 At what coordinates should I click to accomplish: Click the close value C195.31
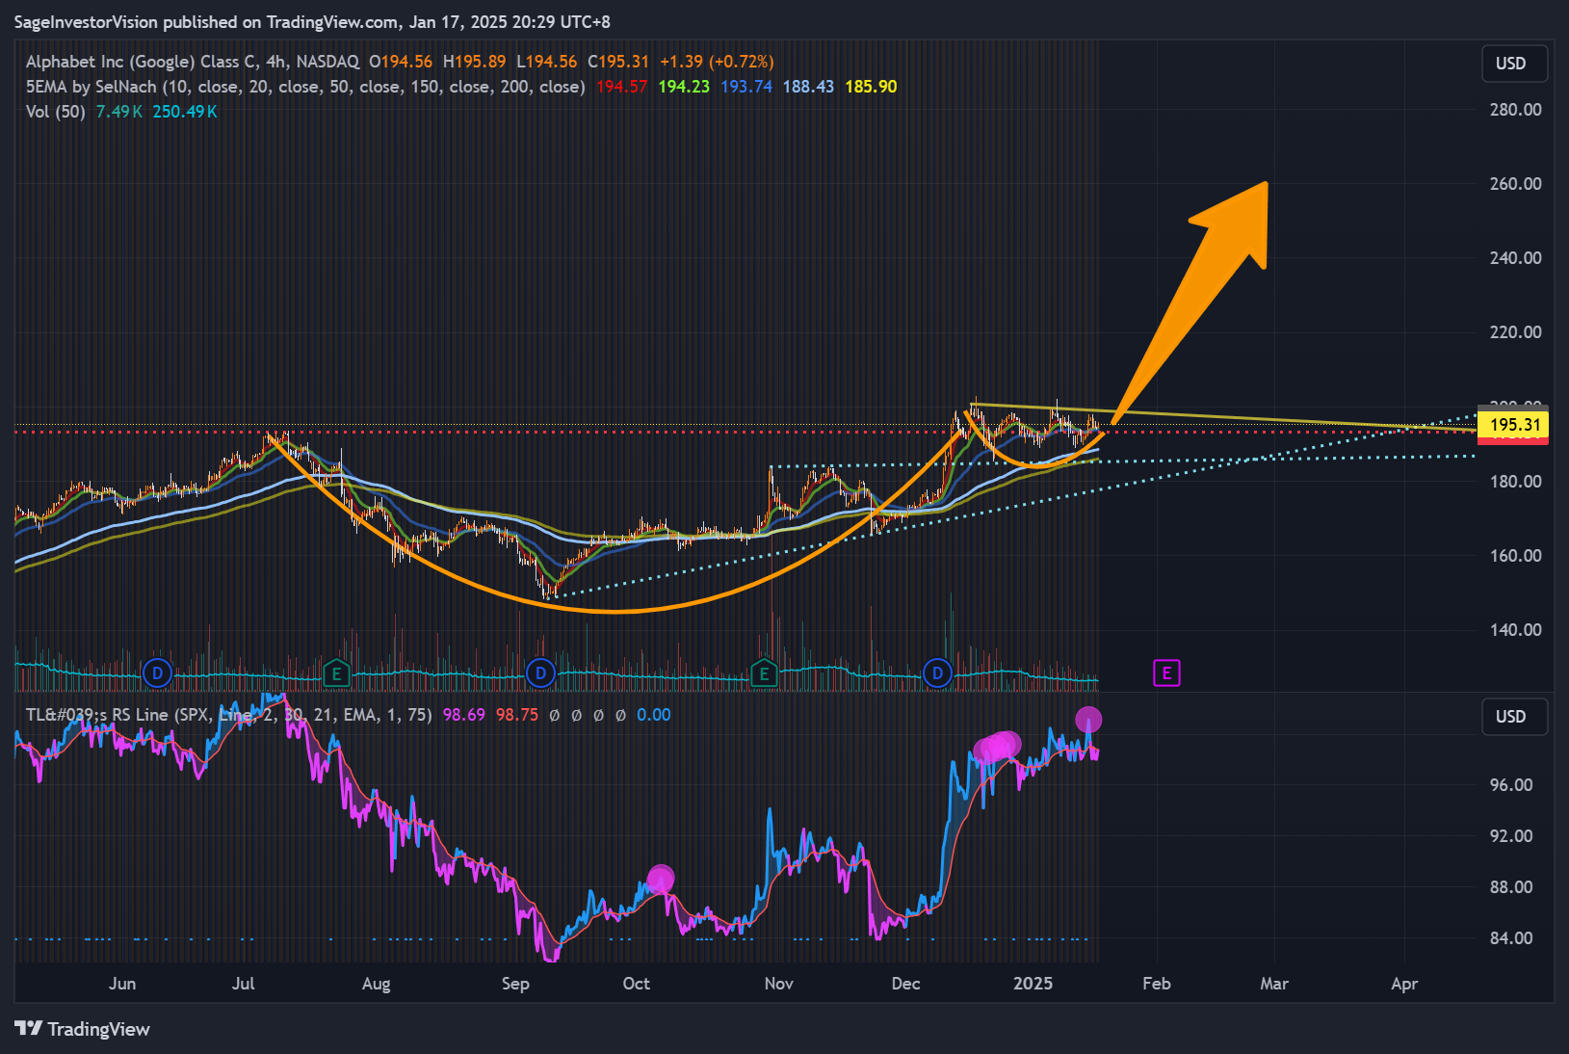coord(618,62)
